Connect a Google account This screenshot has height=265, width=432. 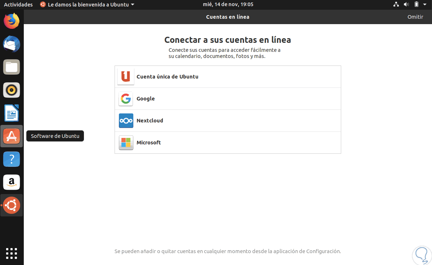pos(228,99)
